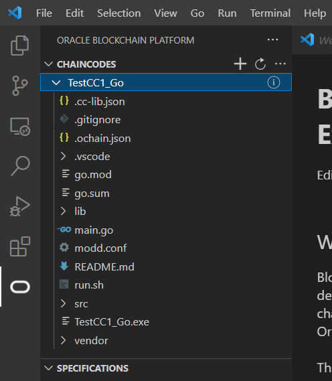Open the Go menu
This screenshot has width=332, height=381.
point(197,13)
